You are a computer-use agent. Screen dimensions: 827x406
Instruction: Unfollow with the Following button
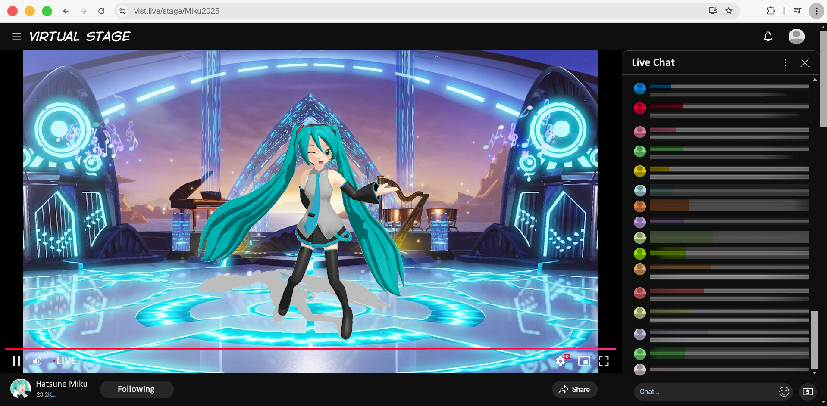coord(136,389)
